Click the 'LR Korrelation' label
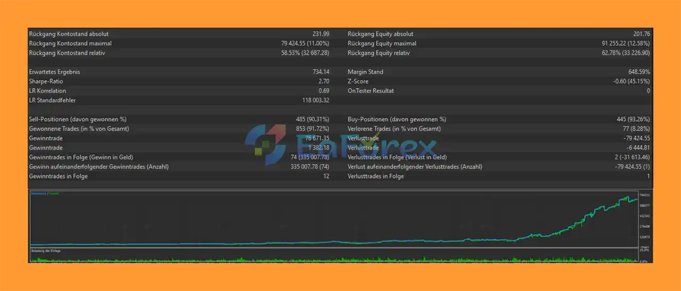This screenshot has width=681, height=291. pos(47,91)
